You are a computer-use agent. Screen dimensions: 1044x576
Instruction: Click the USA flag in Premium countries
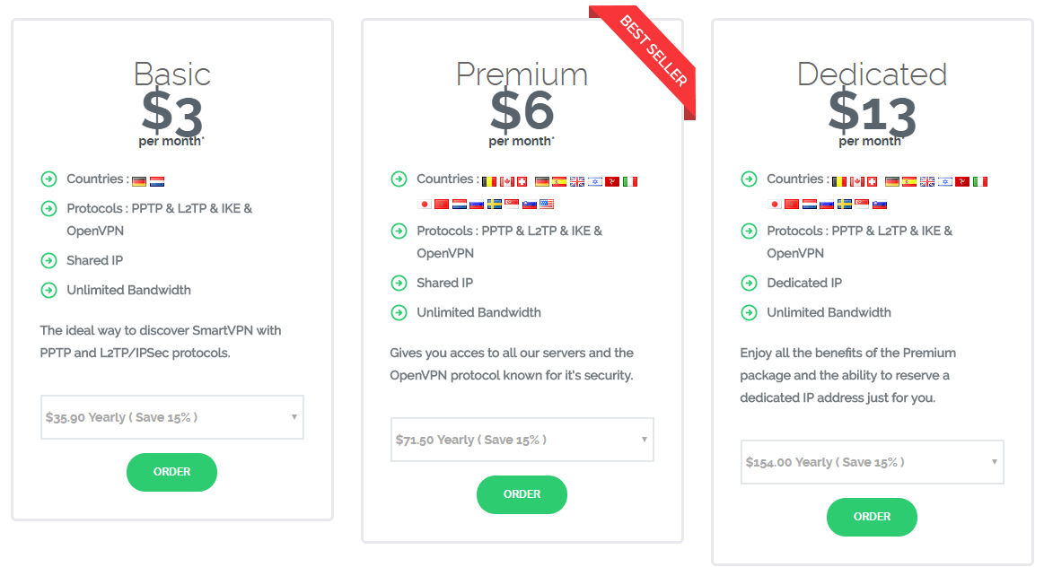pyautogui.click(x=547, y=205)
